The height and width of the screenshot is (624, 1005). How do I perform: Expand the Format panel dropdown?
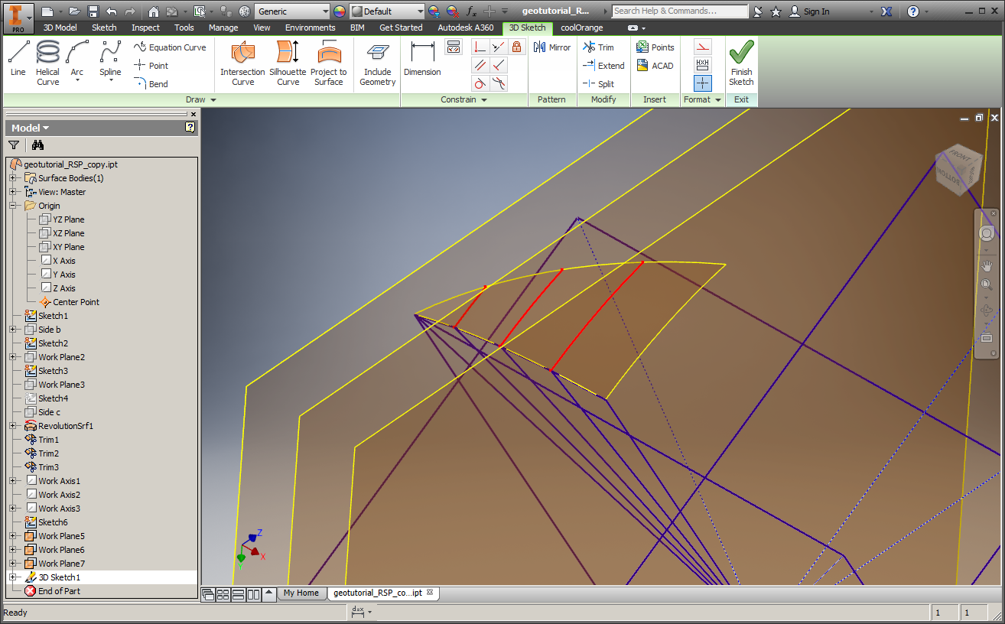[702, 99]
